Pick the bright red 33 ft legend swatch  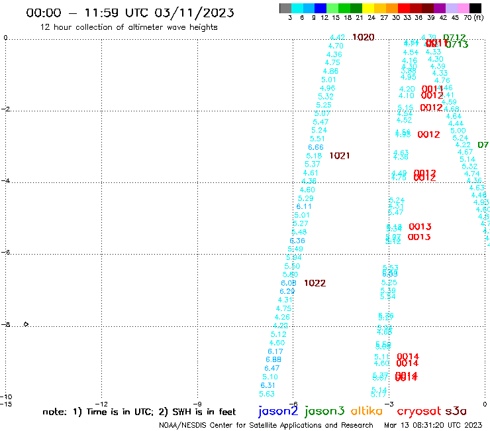coord(404,9)
